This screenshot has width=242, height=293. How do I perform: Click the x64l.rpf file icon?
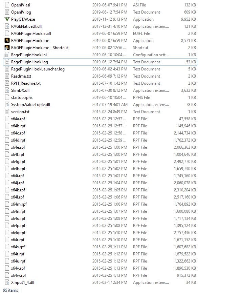(7, 197)
